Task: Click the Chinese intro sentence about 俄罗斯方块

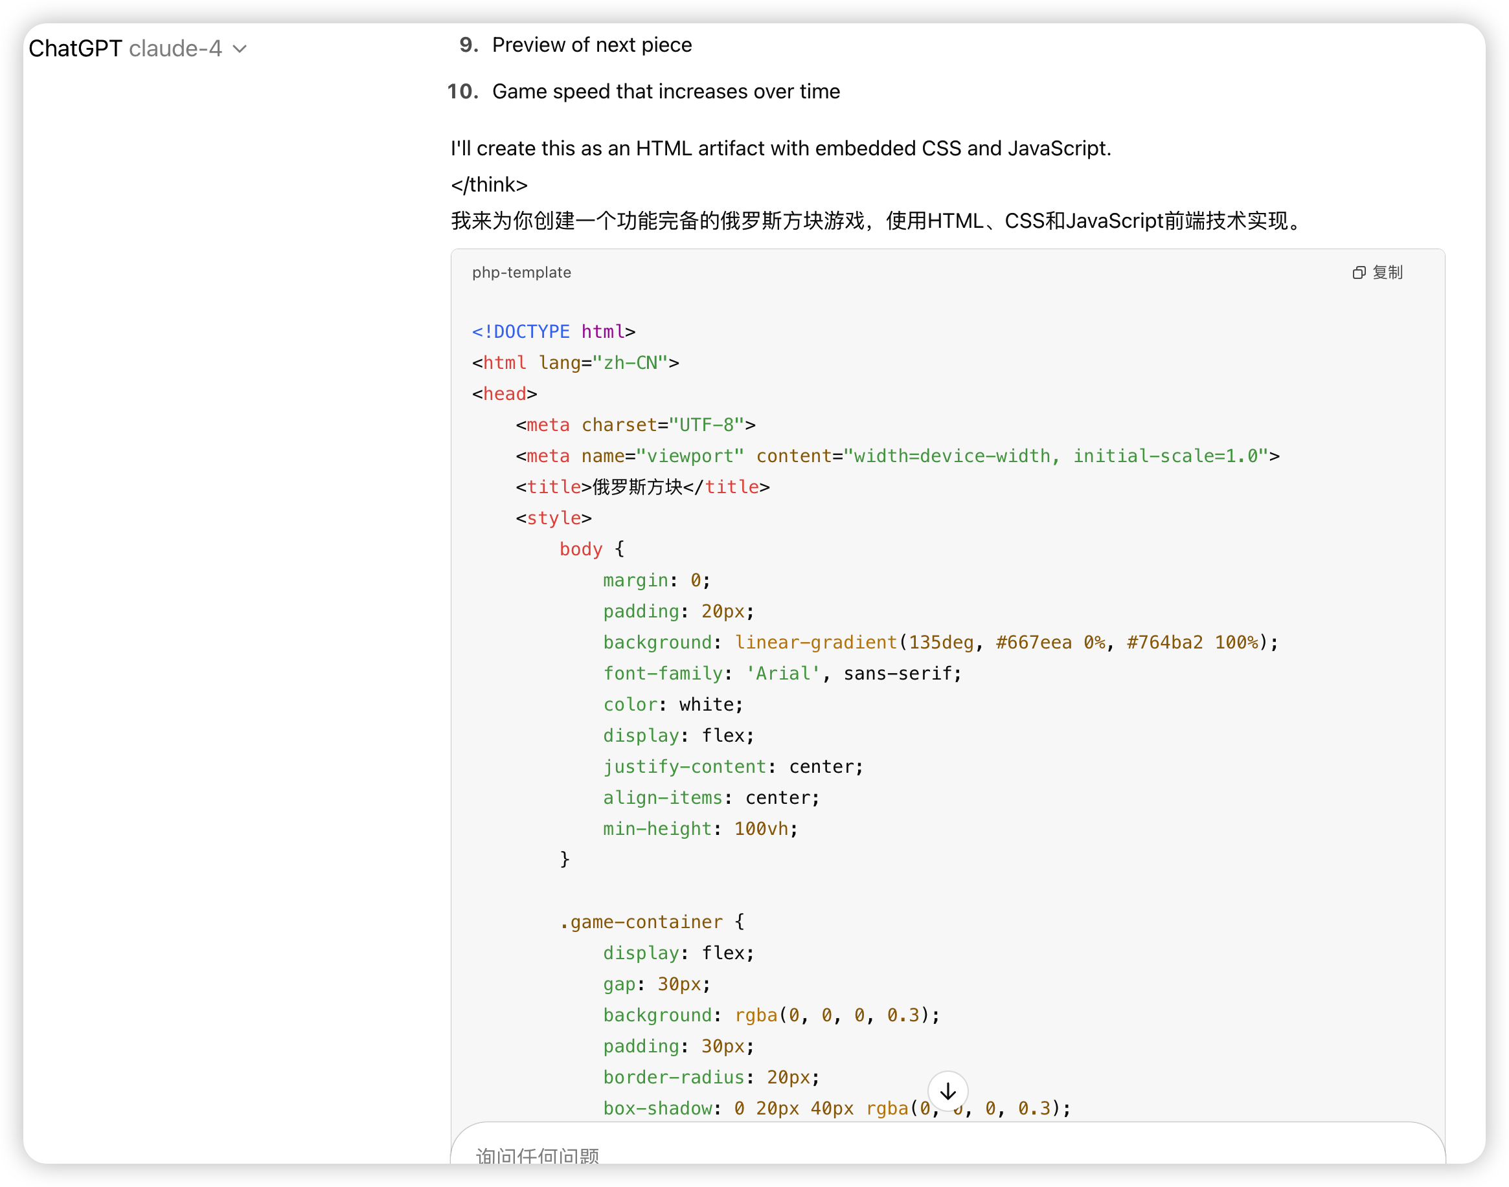Action: click(876, 221)
